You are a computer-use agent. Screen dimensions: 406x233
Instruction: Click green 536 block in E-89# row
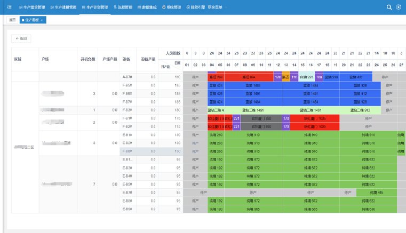(368, 209)
